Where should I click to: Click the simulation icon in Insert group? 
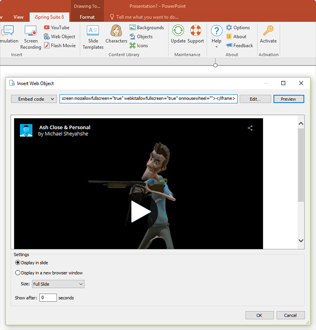[8, 31]
